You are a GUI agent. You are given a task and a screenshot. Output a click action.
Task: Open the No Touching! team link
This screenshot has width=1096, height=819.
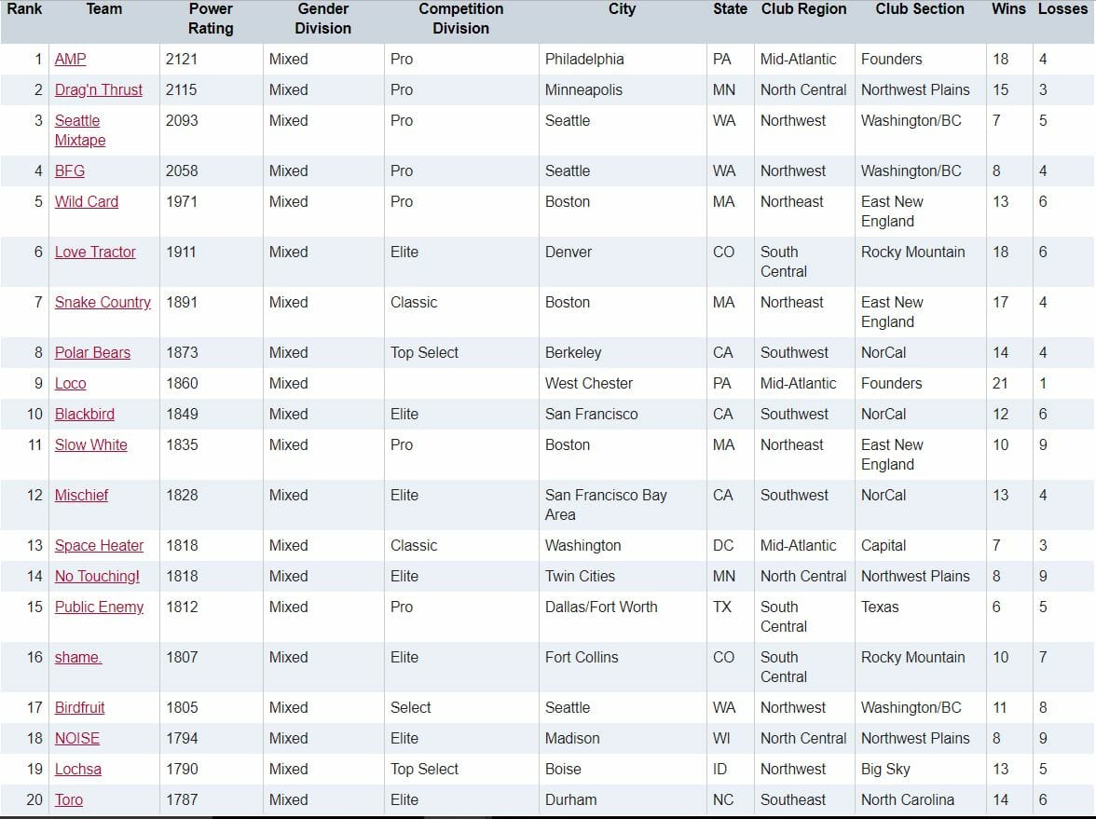pyautogui.click(x=97, y=576)
